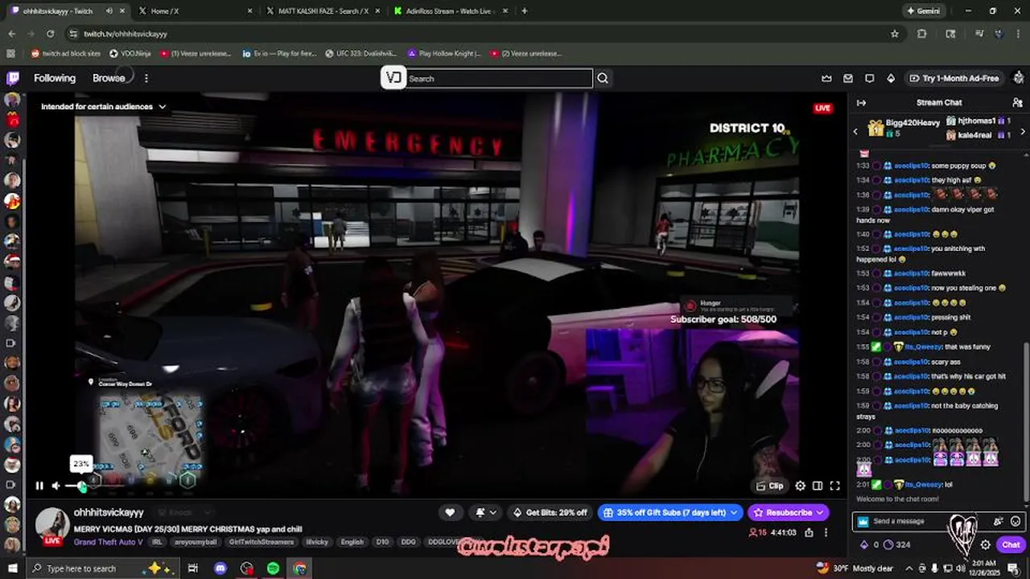Open the Browse page
The image size is (1030, 579).
coord(109,78)
